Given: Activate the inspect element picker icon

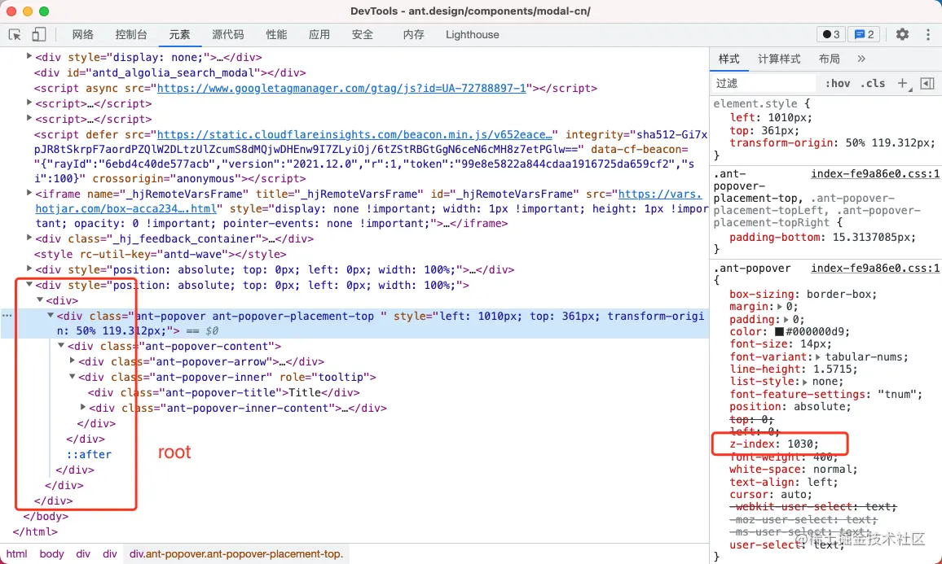Looking at the screenshot, I should pos(15,35).
